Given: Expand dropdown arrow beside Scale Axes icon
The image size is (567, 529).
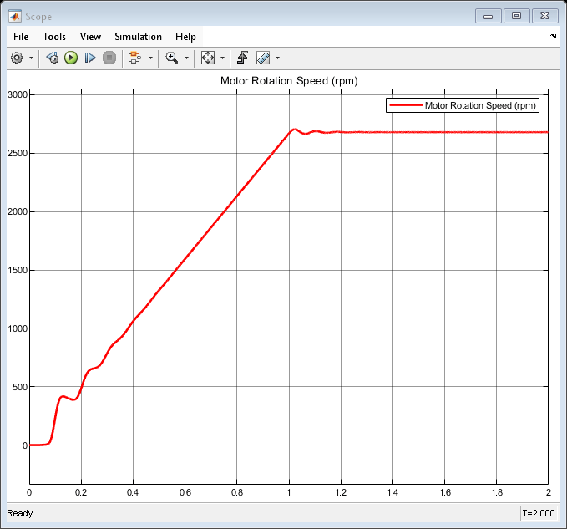Looking at the screenshot, I should point(223,58).
